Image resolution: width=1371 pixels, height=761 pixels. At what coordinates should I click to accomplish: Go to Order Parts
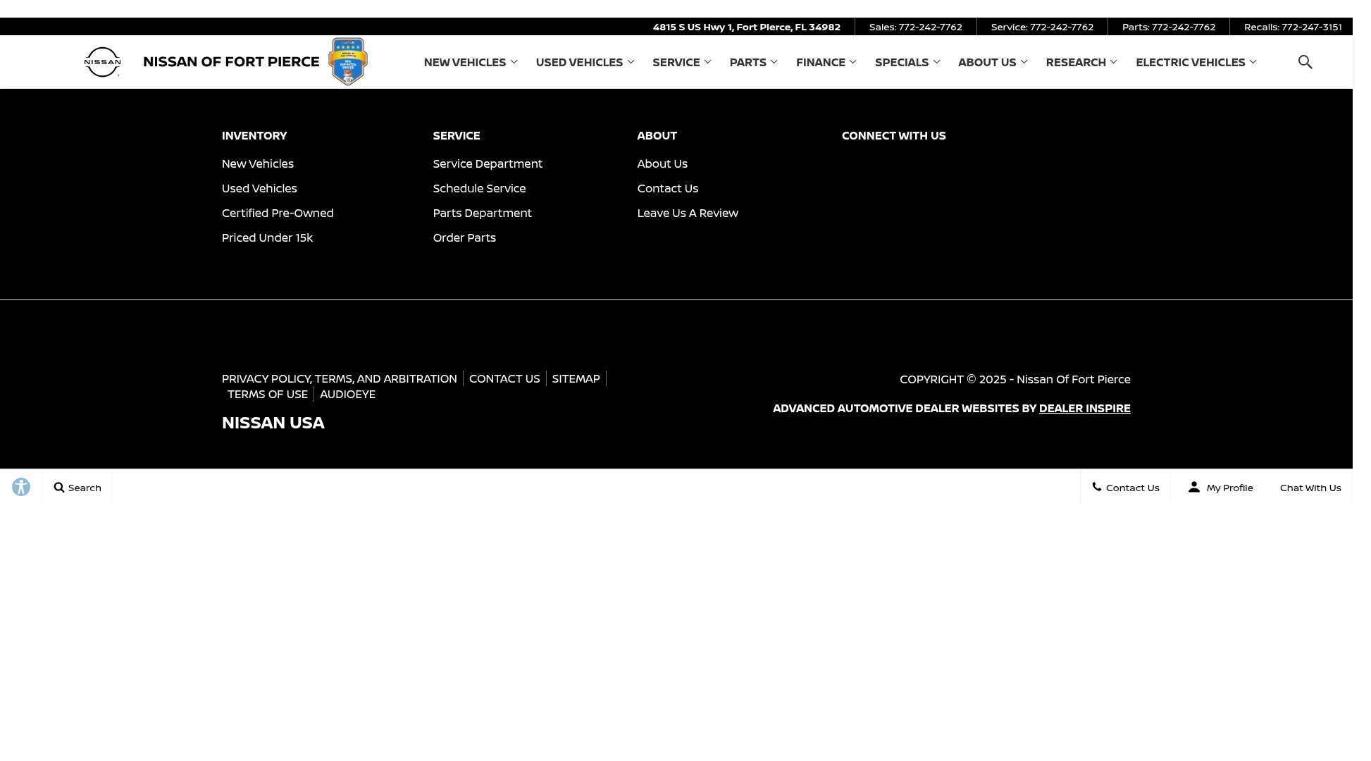tap(464, 237)
